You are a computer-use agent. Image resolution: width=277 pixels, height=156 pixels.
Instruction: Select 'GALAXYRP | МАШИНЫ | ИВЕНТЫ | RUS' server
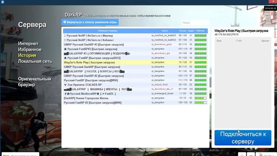click(135, 89)
